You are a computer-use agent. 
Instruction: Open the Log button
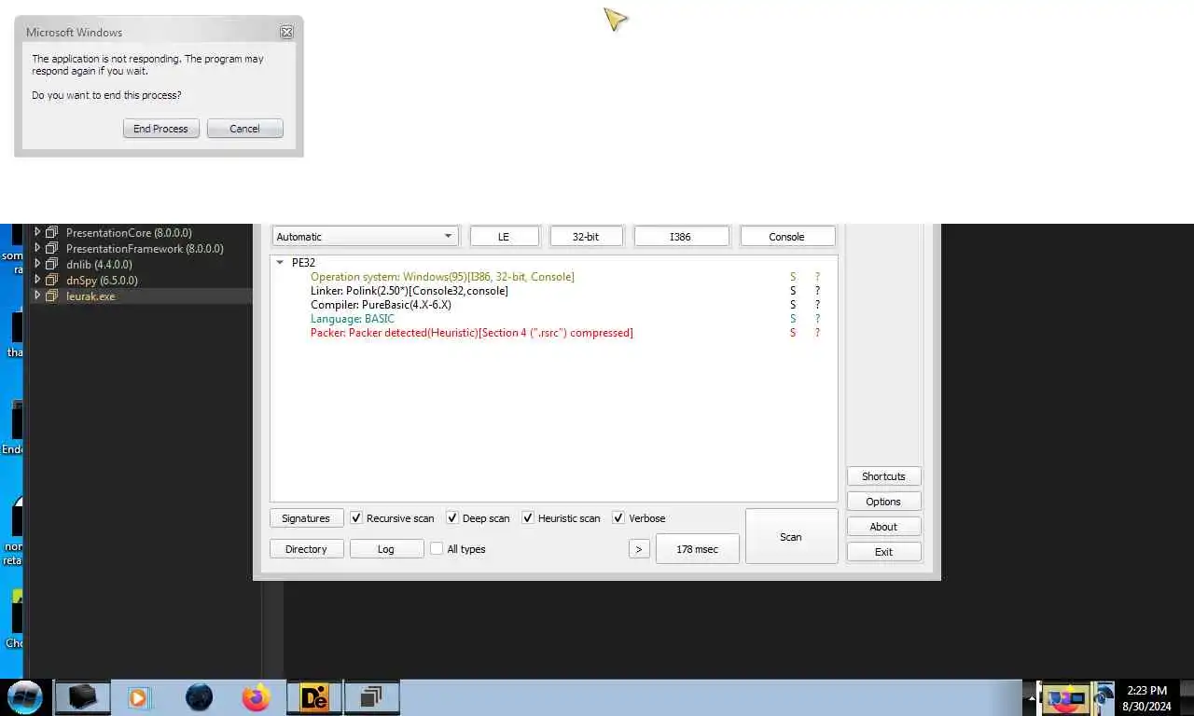[386, 549]
